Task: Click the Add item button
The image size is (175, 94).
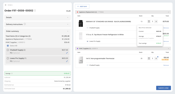Action: (82, 6)
